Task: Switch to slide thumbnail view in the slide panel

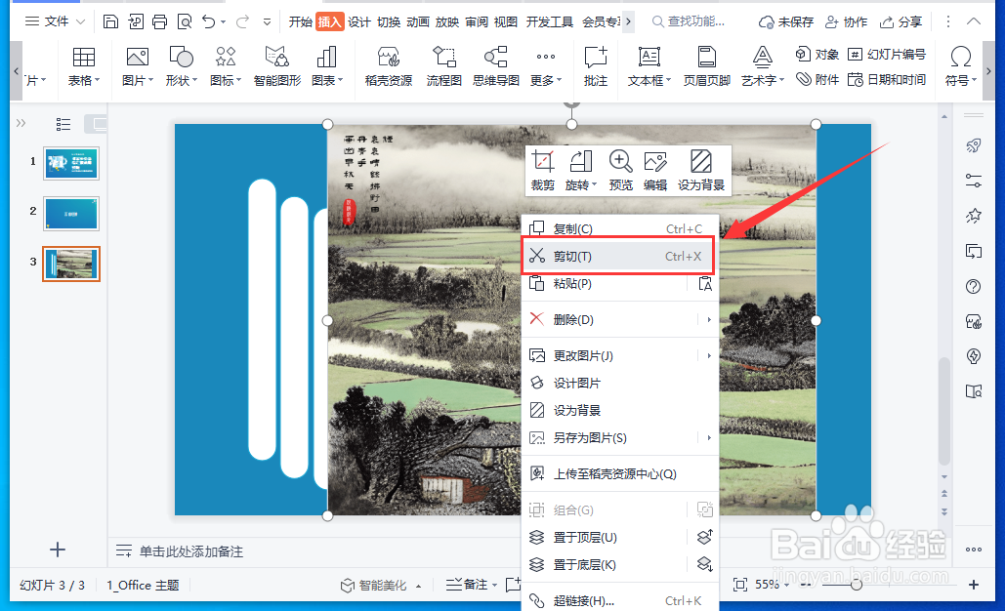Action: 97,124
